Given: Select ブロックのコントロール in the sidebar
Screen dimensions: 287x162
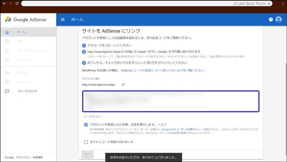Looking at the screenshot, I should 32,51.
